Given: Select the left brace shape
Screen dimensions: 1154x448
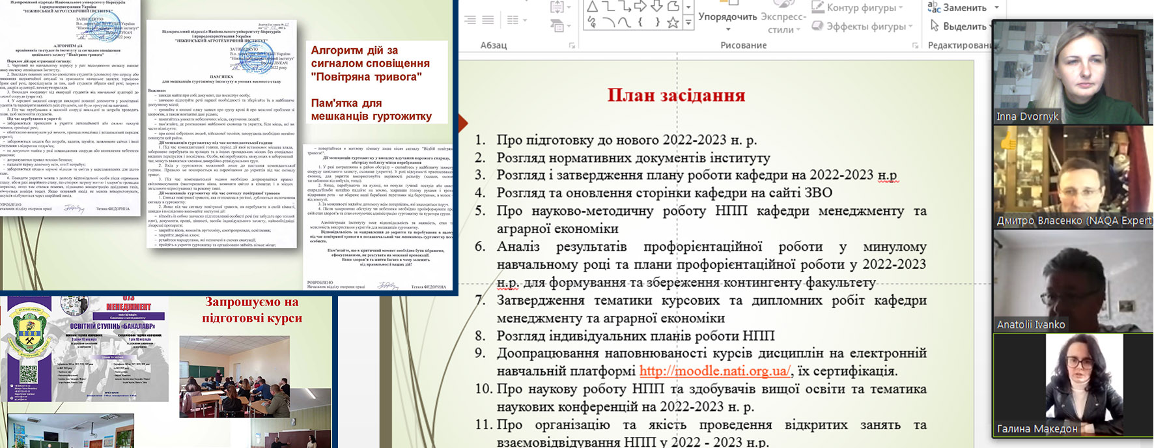Looking at the screenshot, I should [x=640, y=22].
